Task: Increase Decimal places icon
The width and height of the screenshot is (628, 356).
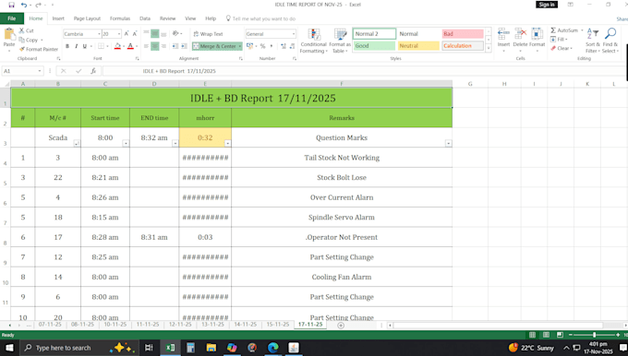Action: coord(284,46)
